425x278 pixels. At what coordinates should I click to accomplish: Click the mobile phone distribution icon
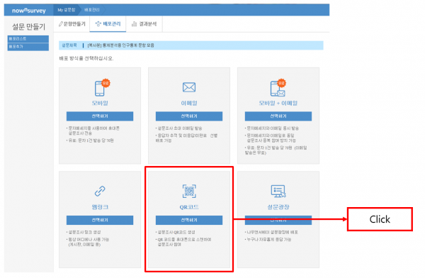tap(99, 89)
